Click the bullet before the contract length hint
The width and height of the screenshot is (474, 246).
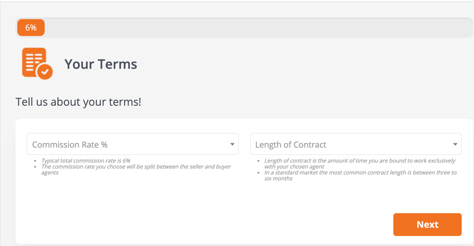[x=259, y=161]
